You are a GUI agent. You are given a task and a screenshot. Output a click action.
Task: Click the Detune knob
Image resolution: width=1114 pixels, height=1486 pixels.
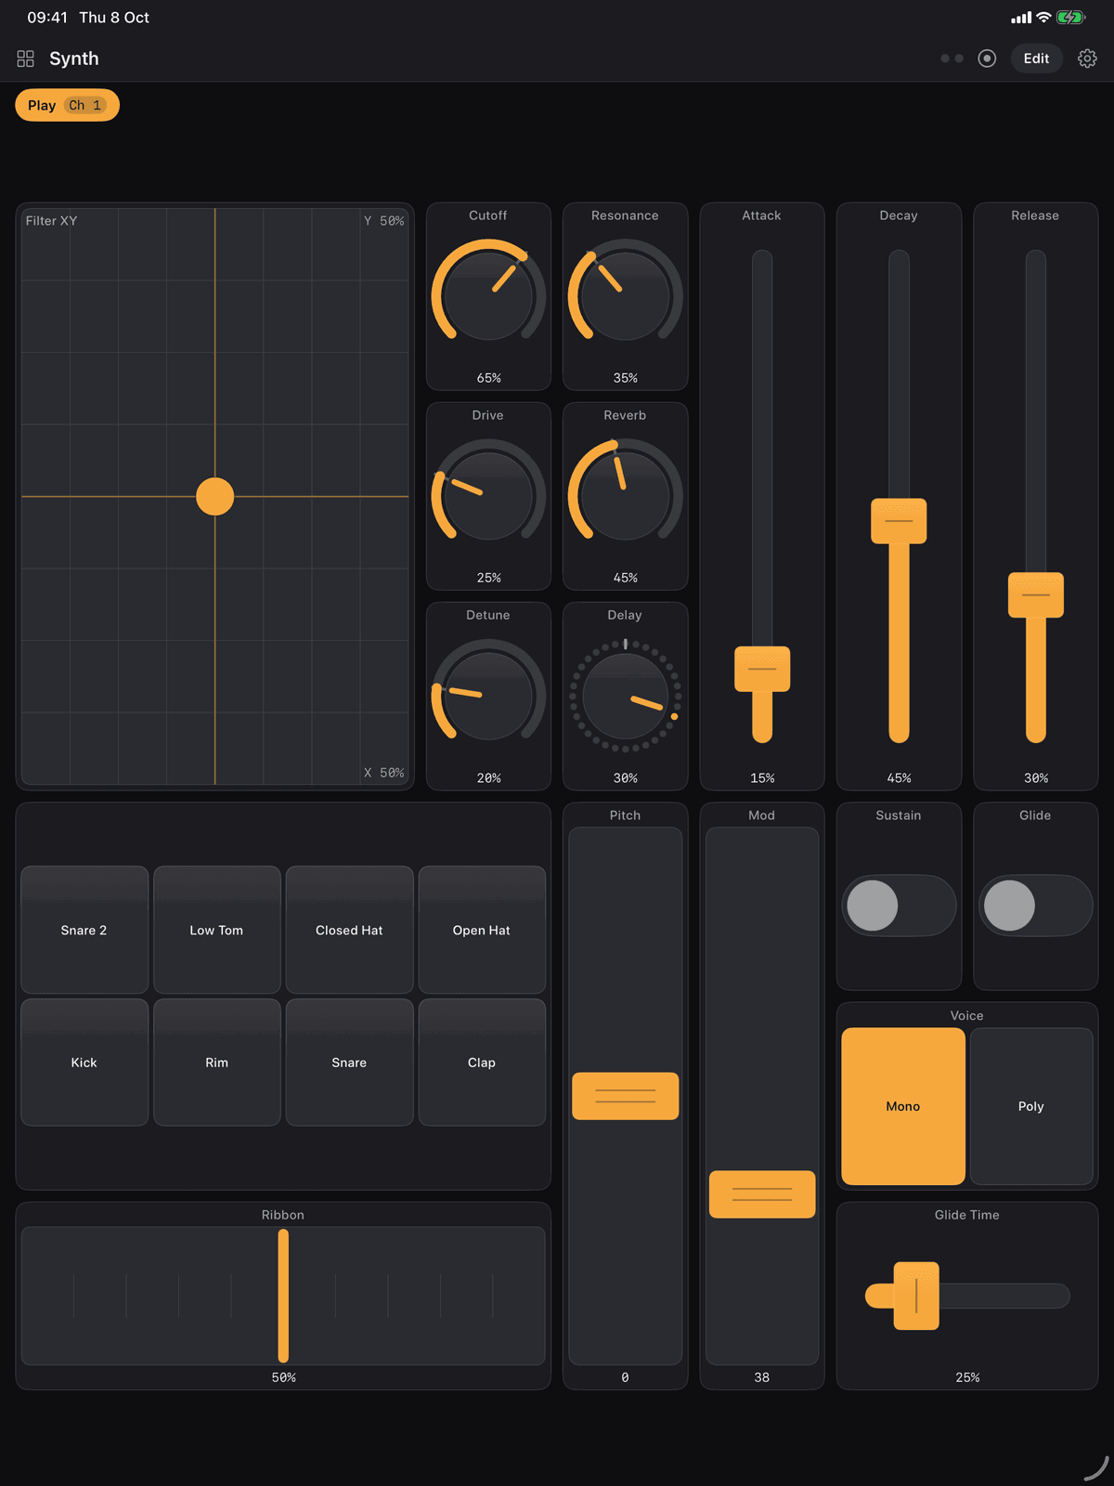point(488,696)
